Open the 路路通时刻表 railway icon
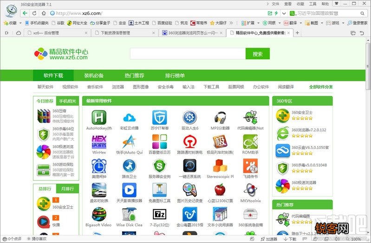This screenshot has width=371, height=243. click(x=190, y=141)
